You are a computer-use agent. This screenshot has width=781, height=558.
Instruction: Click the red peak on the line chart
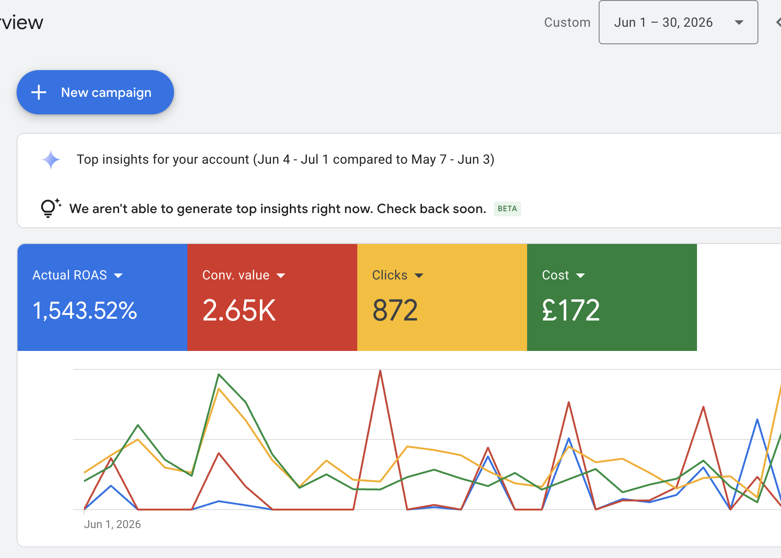(x=380, y=371)
